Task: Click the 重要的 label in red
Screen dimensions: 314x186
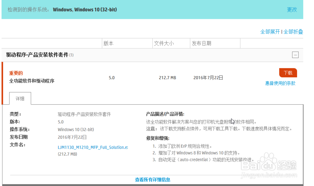Action: [x=16, y=73]
